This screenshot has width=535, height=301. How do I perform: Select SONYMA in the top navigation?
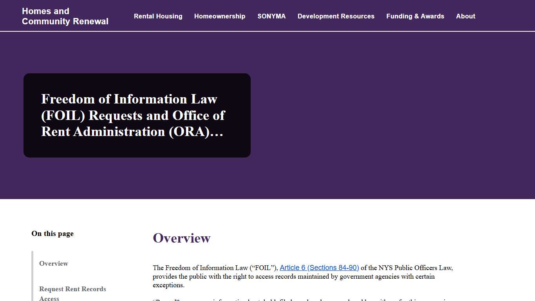click(x=271, y=16)
